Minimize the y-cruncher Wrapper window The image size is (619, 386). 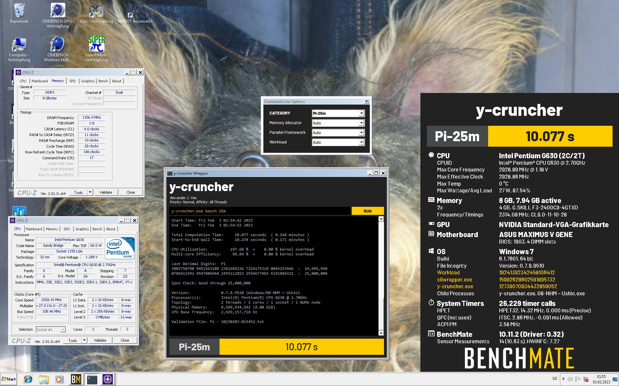pos(370,173)
